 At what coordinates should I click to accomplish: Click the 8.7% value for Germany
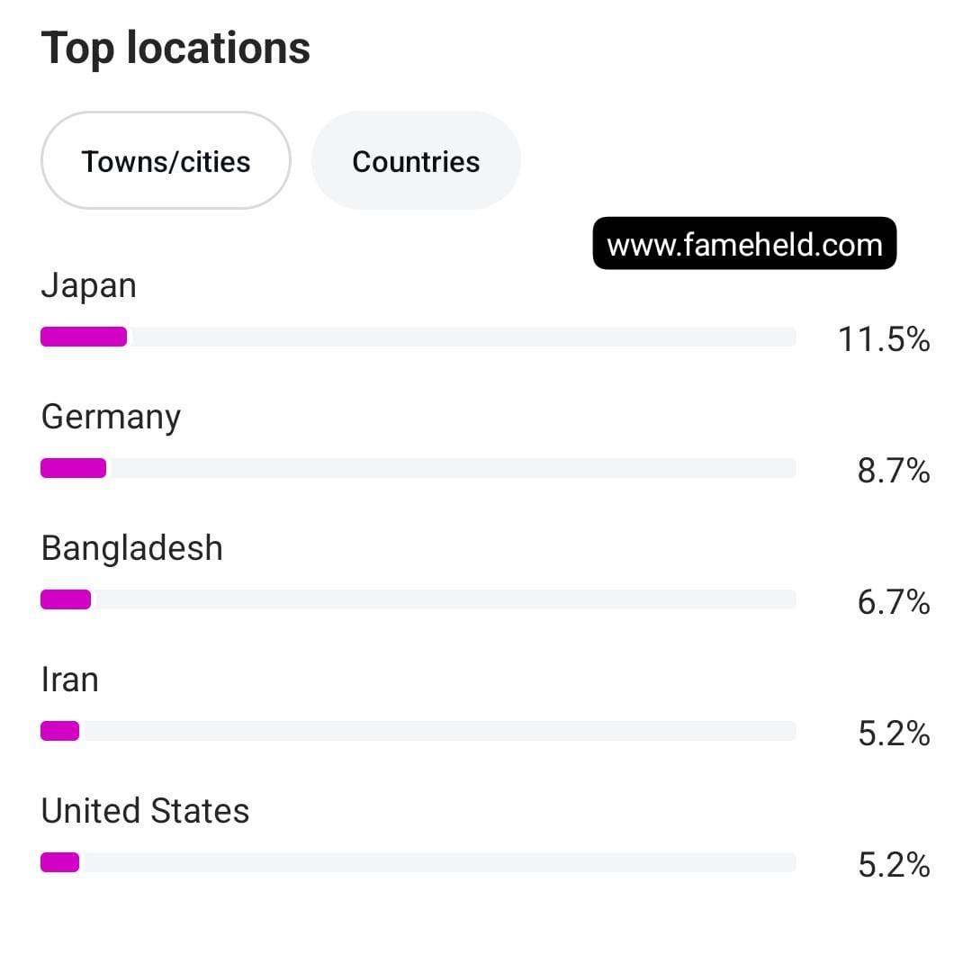click(x=893, y=471)
